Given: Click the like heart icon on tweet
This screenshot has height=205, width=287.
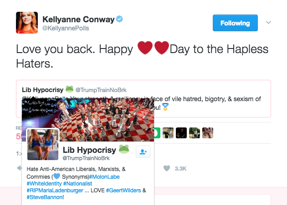Looking at the screenshot, I should 167,168.
